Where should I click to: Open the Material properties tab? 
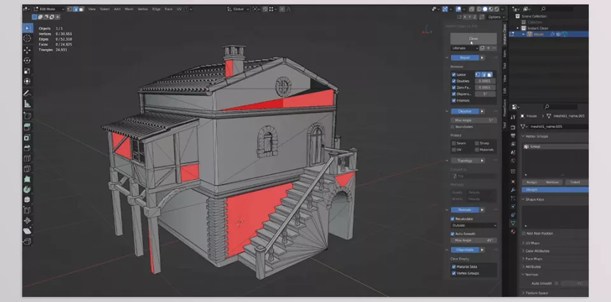click(x=513, y=232)
